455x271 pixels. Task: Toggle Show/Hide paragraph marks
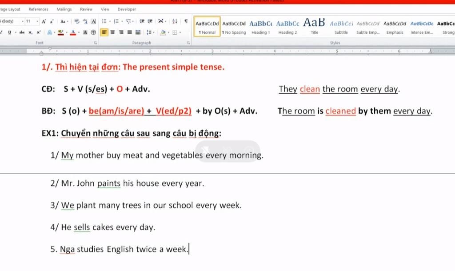pyautogui.click(x=186, y=21)
